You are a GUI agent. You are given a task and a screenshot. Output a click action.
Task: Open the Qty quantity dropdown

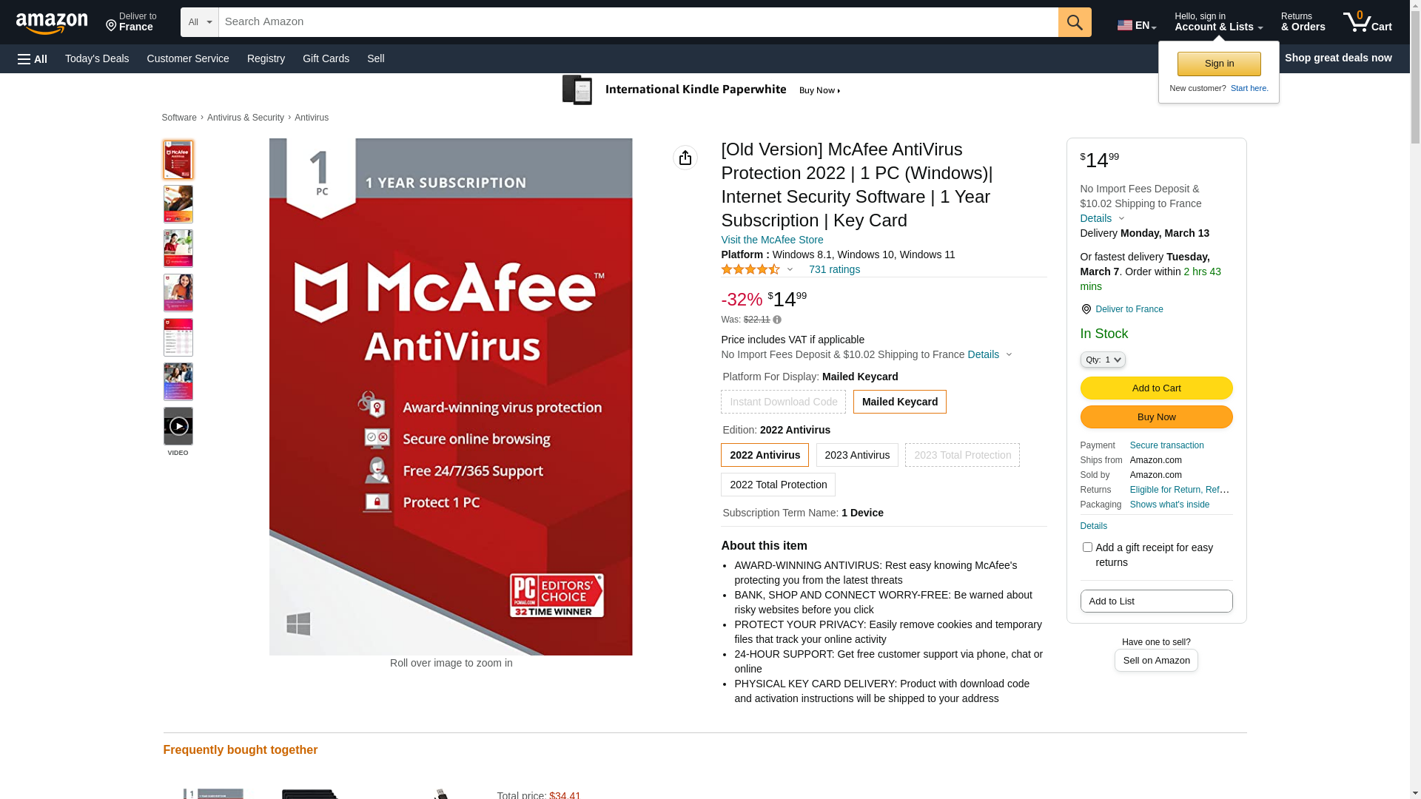[x=1103, y=360]
